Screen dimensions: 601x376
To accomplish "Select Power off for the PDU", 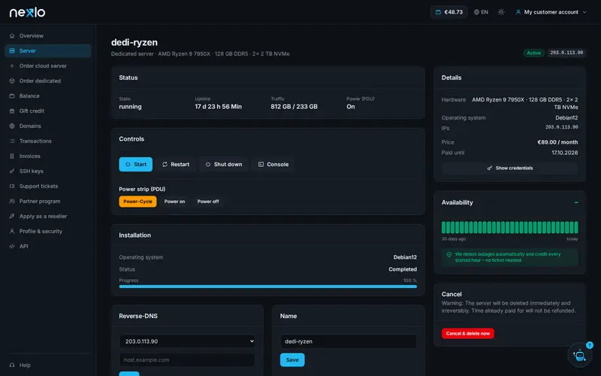I will pyautogui.click(x=208, y=202).
